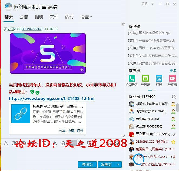Viewport: 179px width, 171px height.
Task: Enlarge the purple anniversary image via plus icon
Action: point(82,70)
